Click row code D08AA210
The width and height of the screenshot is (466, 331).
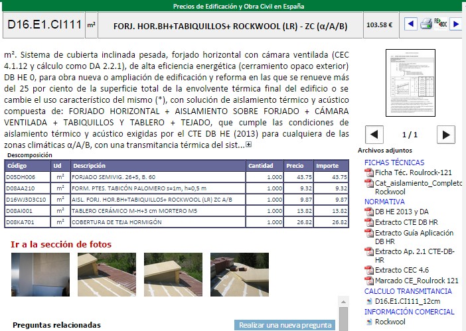(20, 188)
